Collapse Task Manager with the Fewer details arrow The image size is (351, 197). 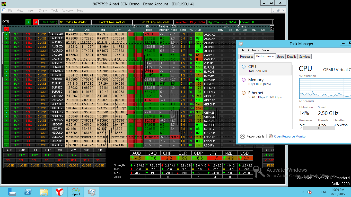pyautogui.click(x=242, y=136)
